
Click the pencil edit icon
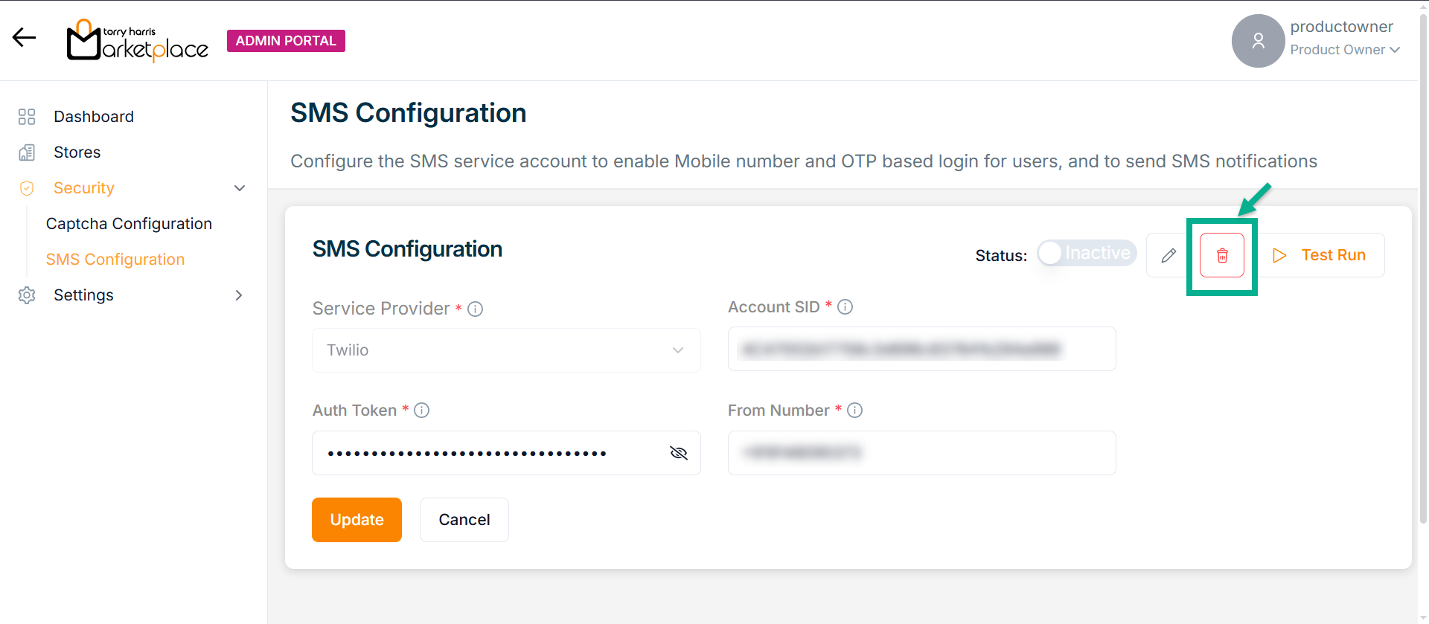(1169, 255)
